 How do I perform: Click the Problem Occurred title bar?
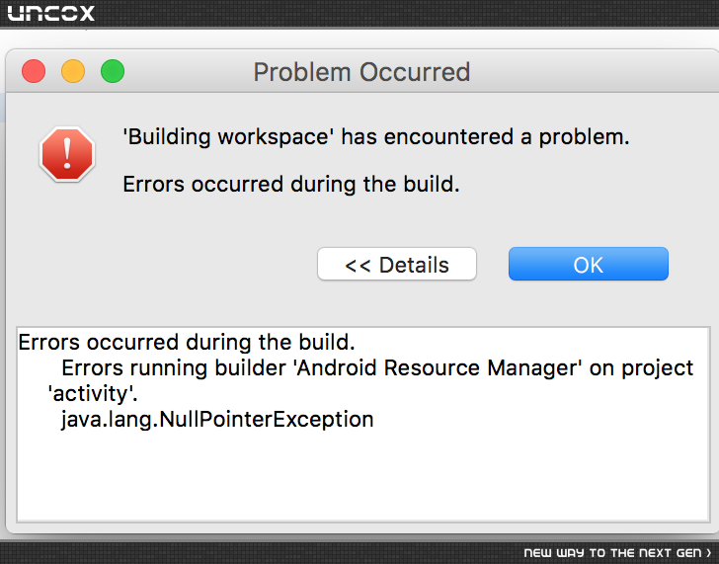click(x=361, y=72)
